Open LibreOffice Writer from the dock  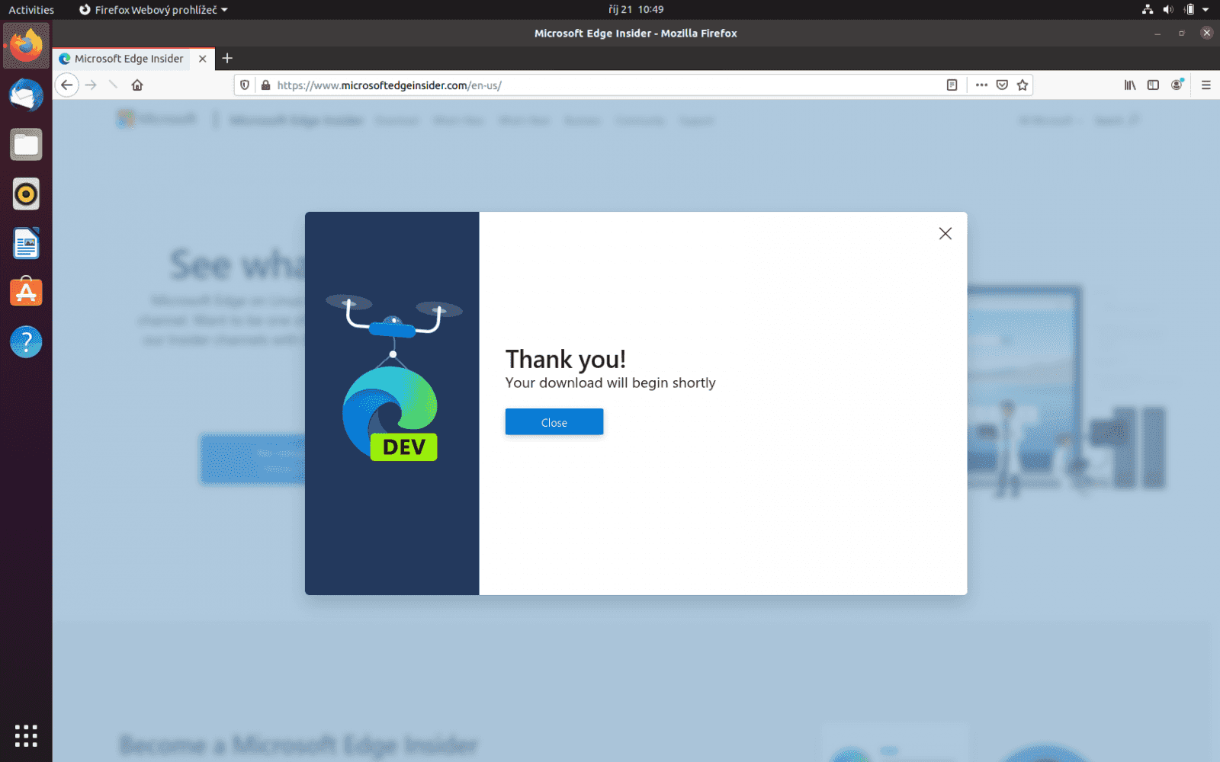pyautogui.click(x=26, y=244)
